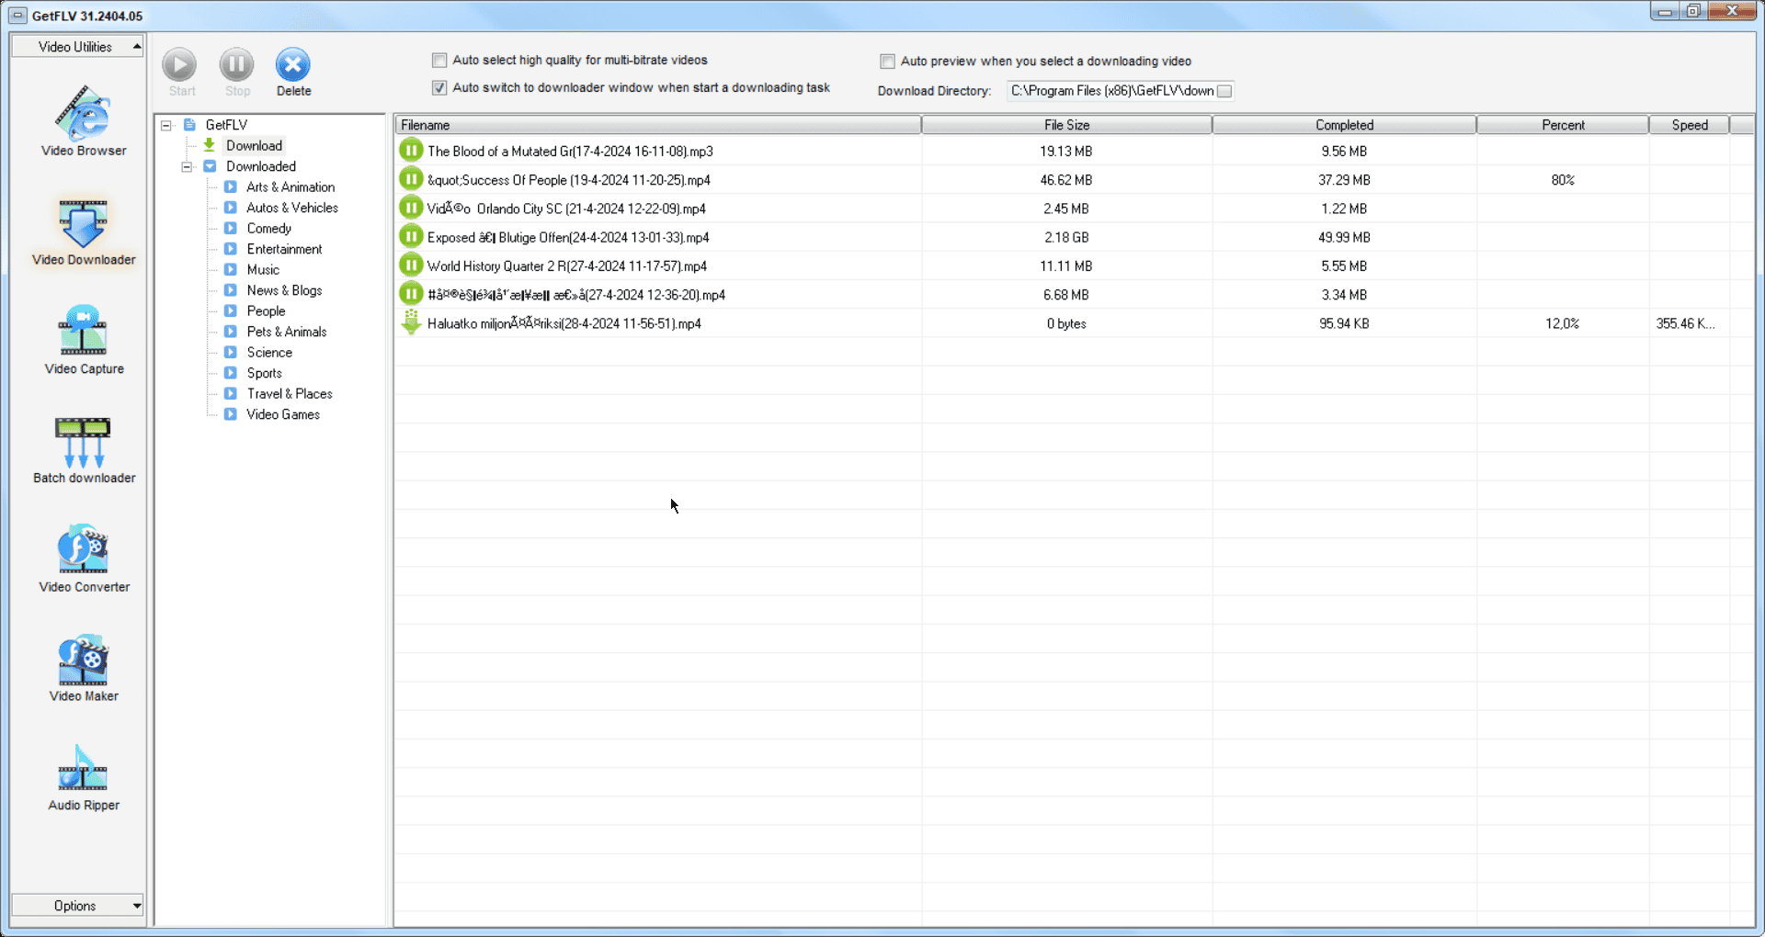Screen dimensions: 1765x937
Task: Select 'Success Of People' mp4 filename
Action: click(x=569, y=180)
